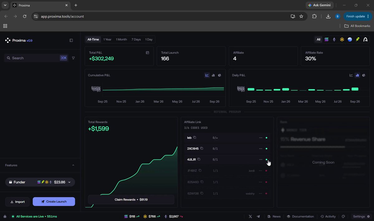Select the 1 Month time range
The width and height of the screenshot is (374, 221).
(121, 40)
